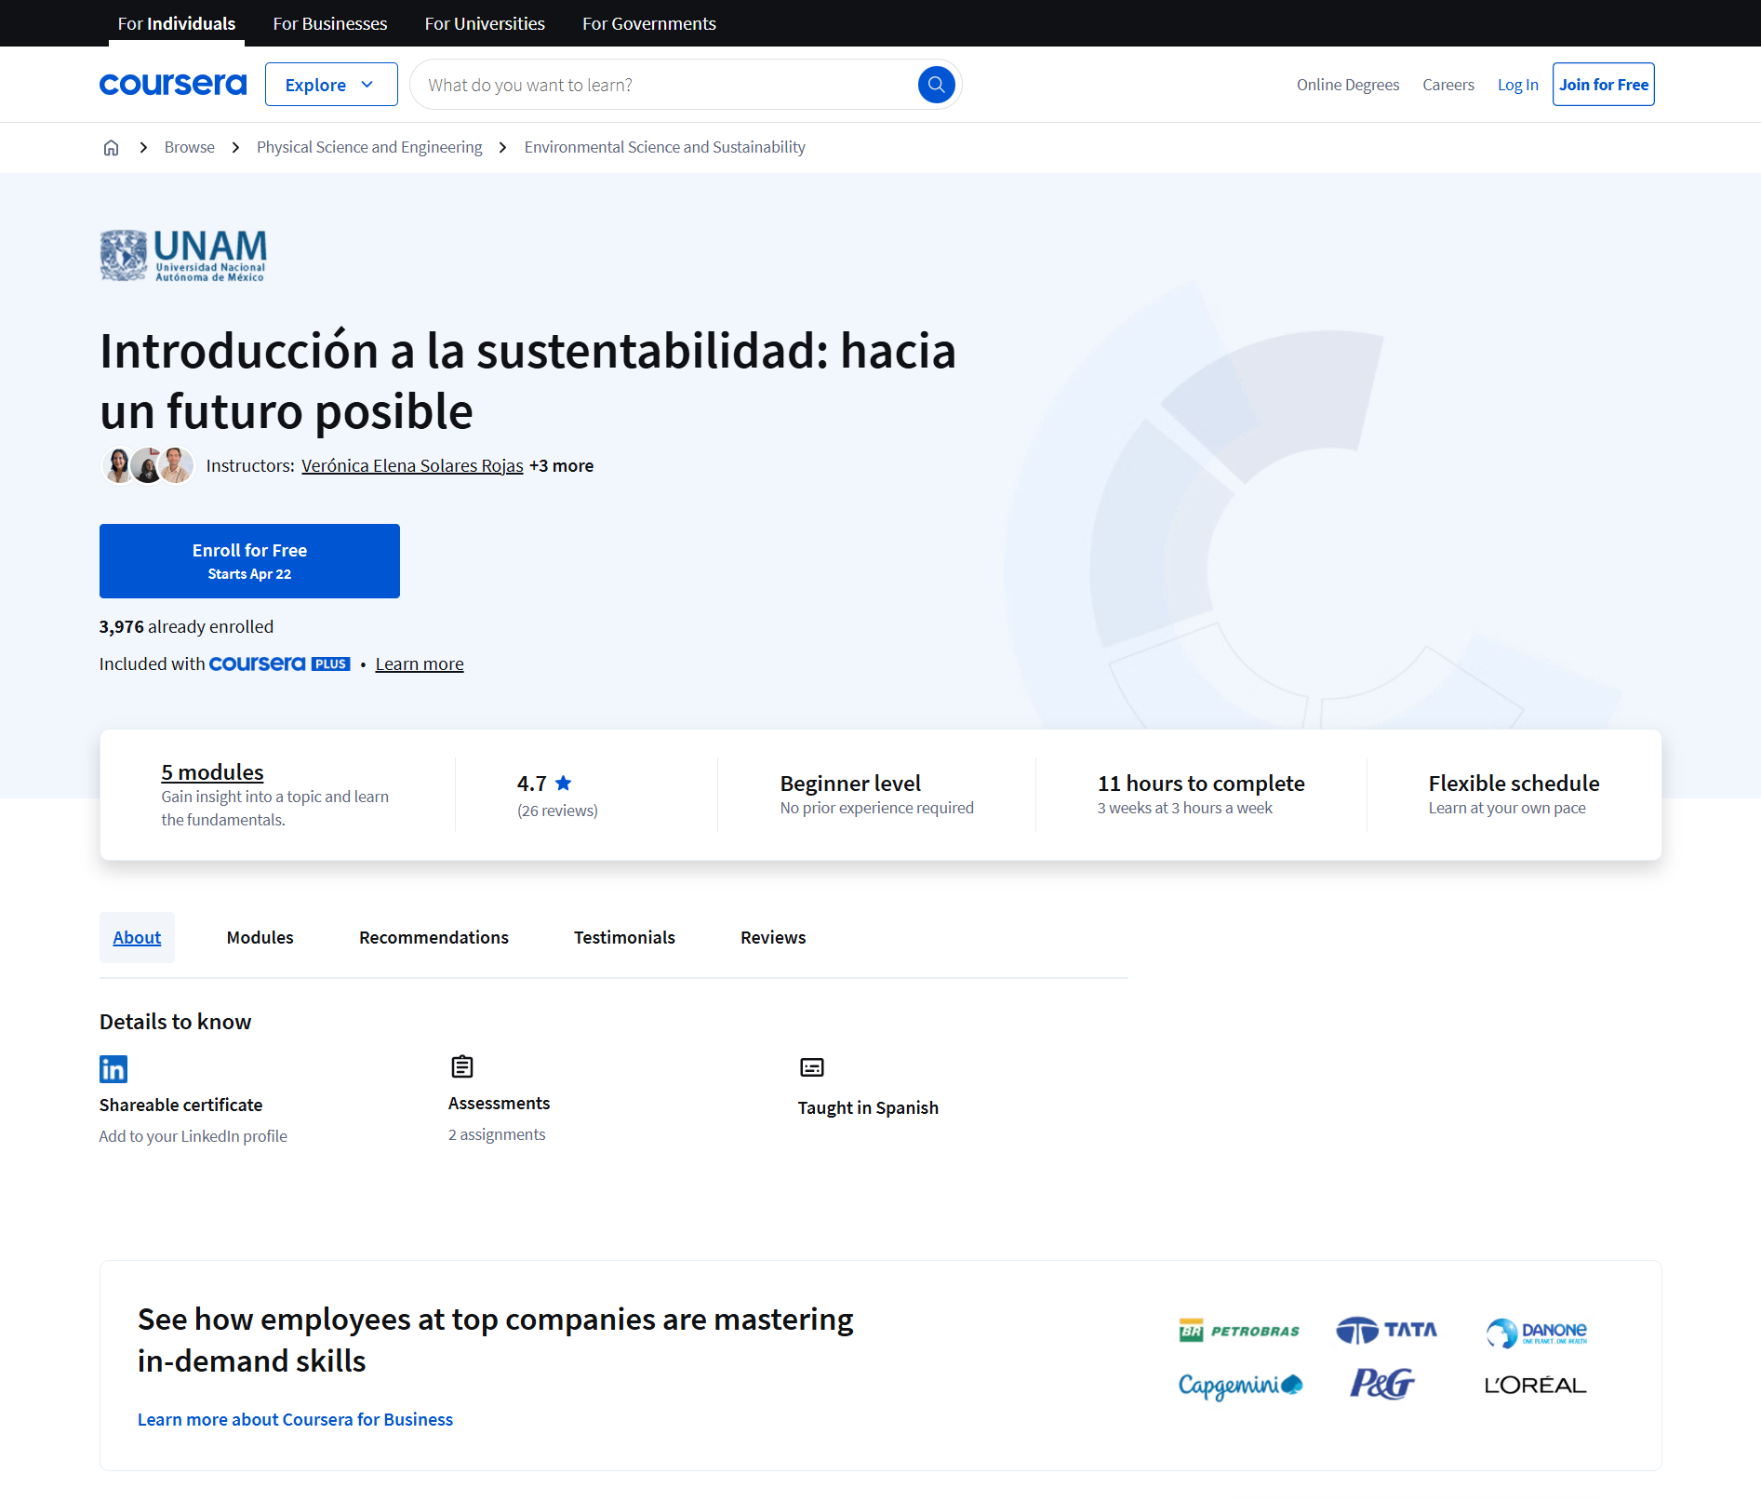The image size is (1761, 1501).
Task: Click the 'Flexible schedule' text
Action: 1514,784
